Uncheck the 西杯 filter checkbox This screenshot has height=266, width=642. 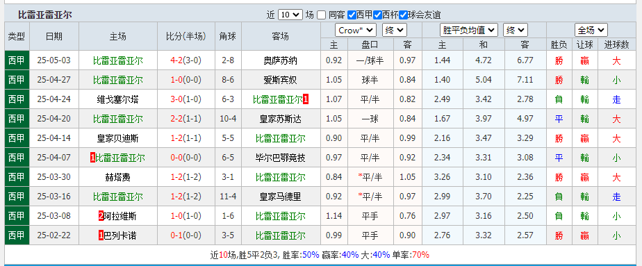point(377,15)
